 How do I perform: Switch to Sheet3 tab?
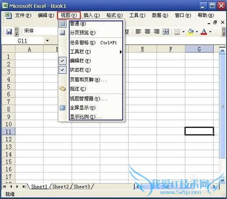(x=82, y=187)
